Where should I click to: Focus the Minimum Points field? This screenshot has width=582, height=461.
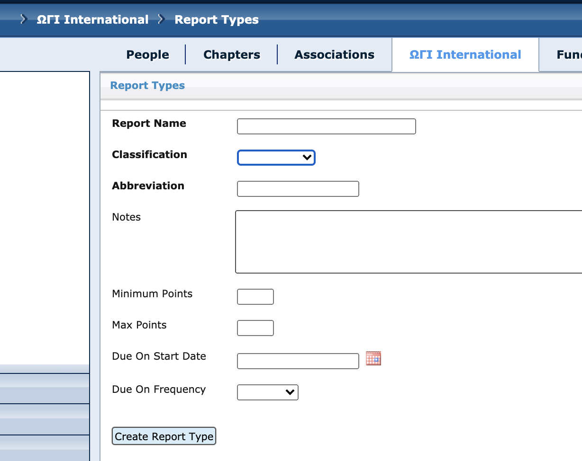(x=255, y=297)
